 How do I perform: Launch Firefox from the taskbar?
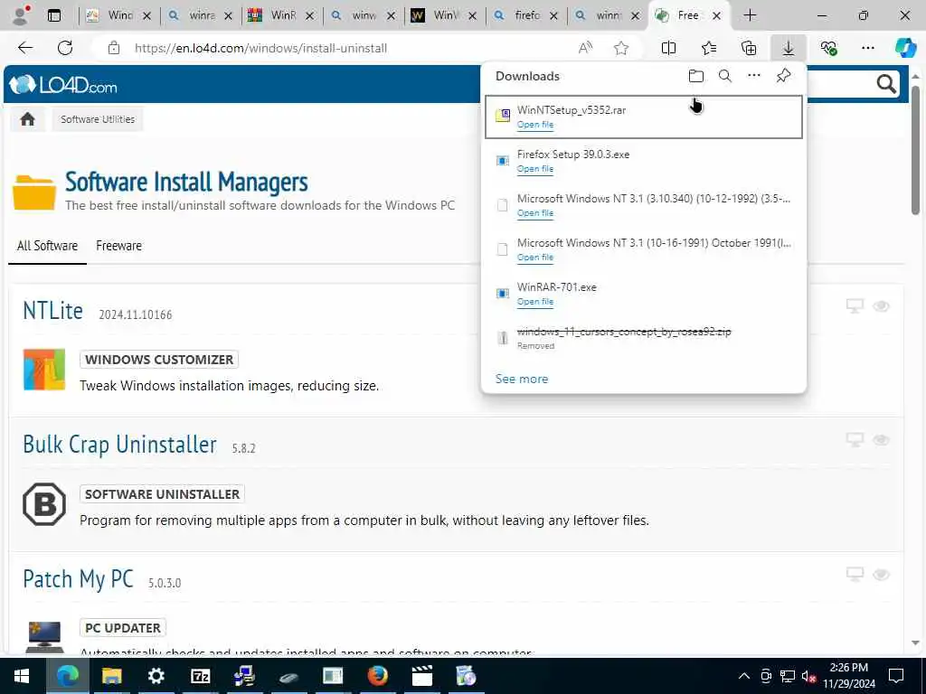pyautogui.click(x=377, y=676)
